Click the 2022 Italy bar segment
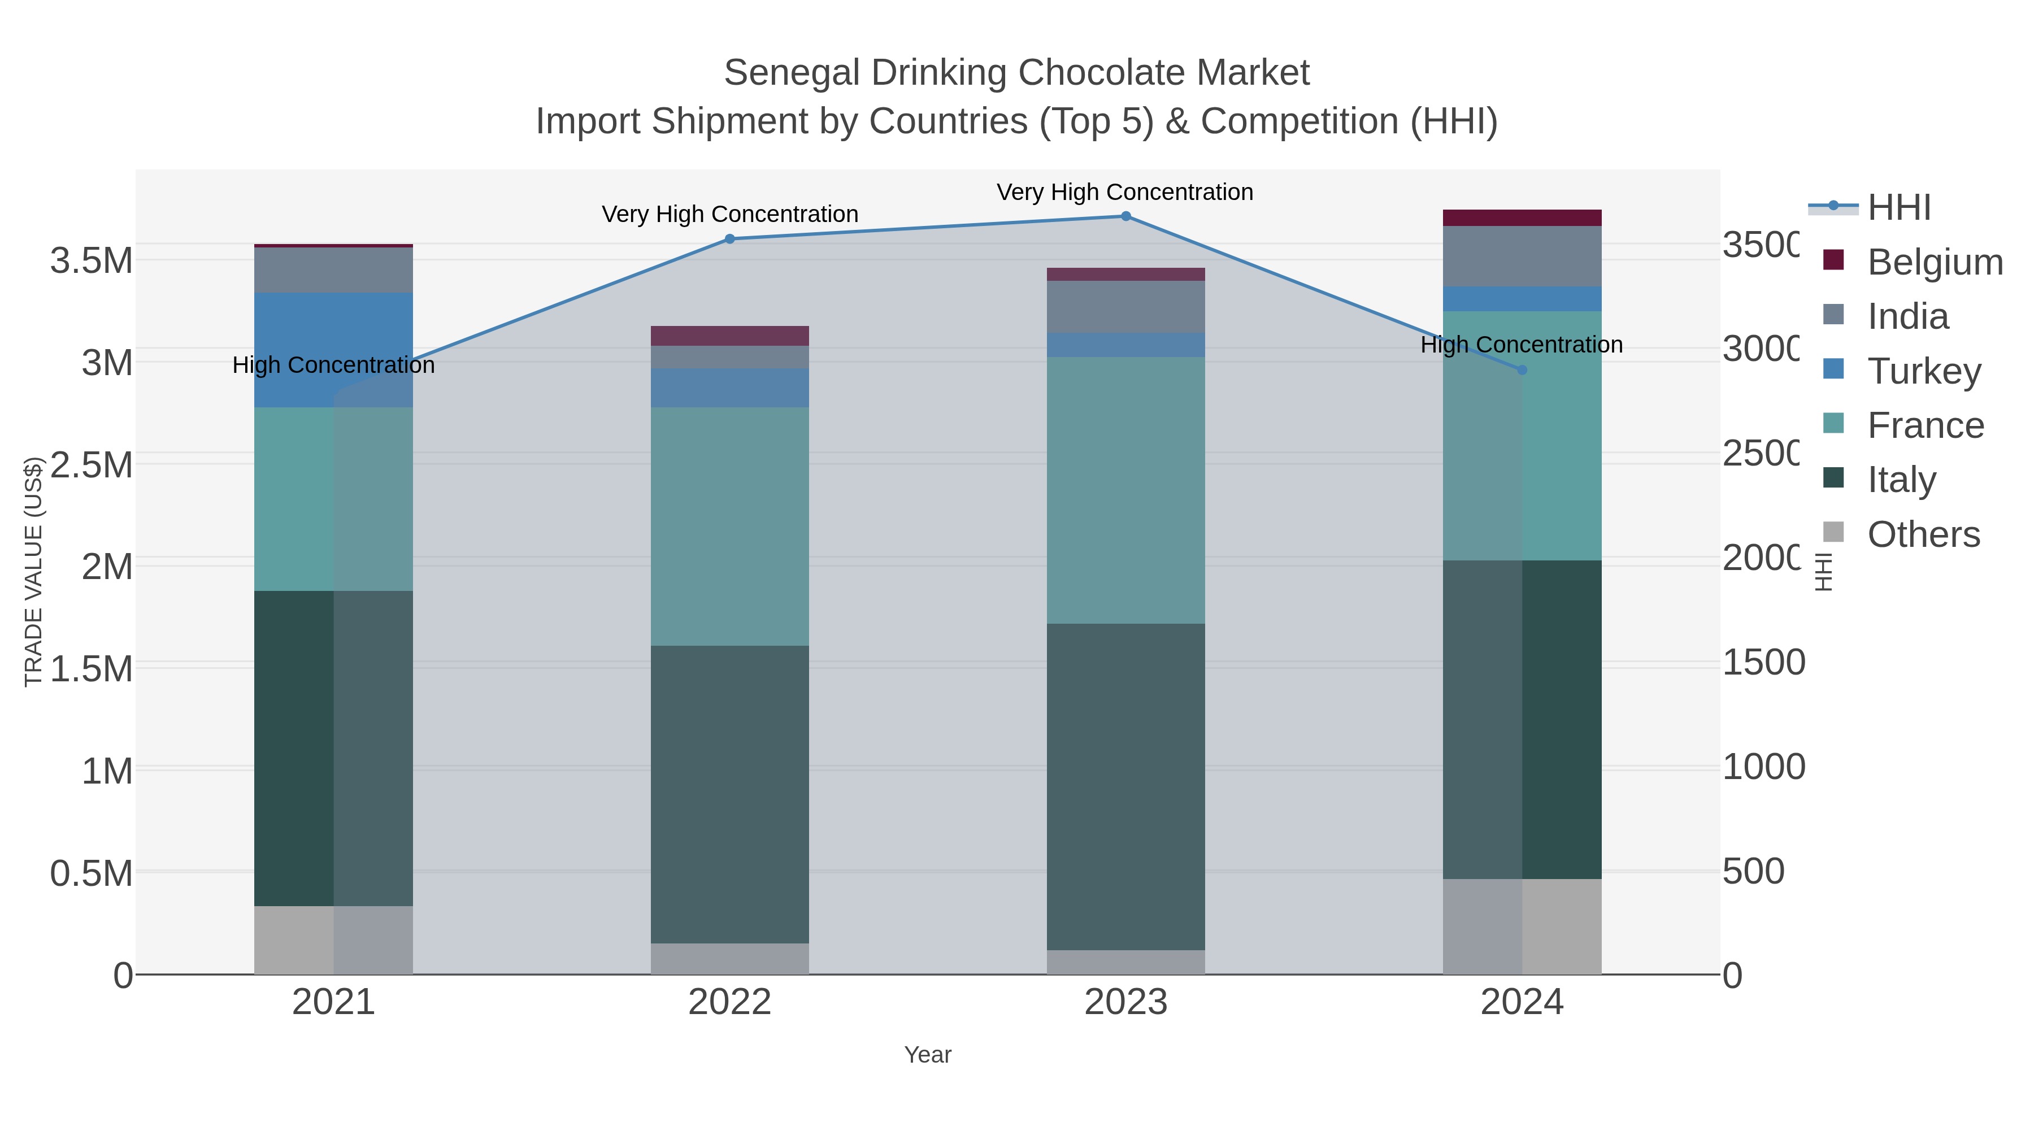The width and height of the screenshot is (2034, 1144). pyautogui.click(x=729, y=794)
